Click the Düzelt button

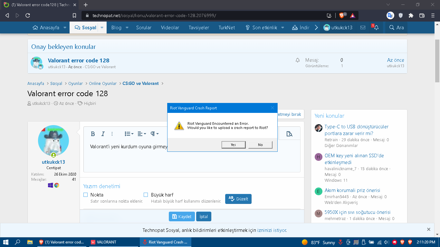(x=238, y=199)
